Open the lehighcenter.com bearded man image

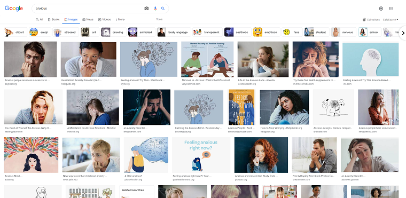tap(146, 107)
